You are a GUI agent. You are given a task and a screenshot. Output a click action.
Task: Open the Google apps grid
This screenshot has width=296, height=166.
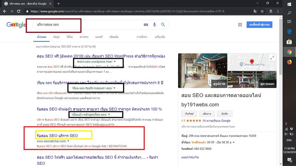(x=240, y=25)
